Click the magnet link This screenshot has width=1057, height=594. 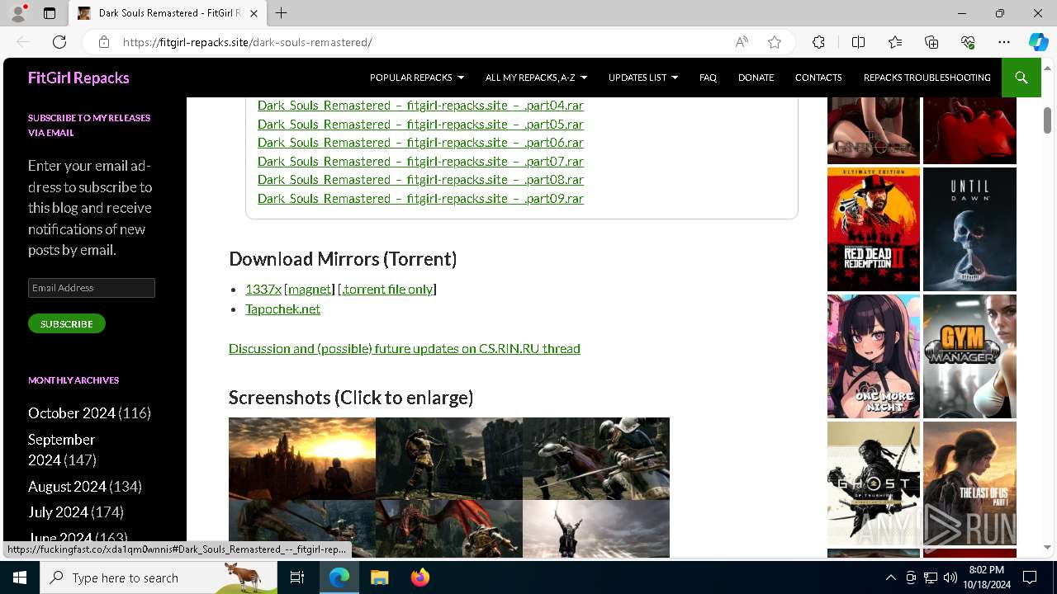click(x=310, y=289)
